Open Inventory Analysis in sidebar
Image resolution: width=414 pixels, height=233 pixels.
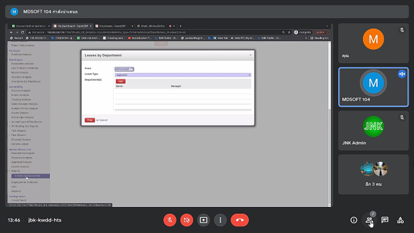(x=21, y=77)
